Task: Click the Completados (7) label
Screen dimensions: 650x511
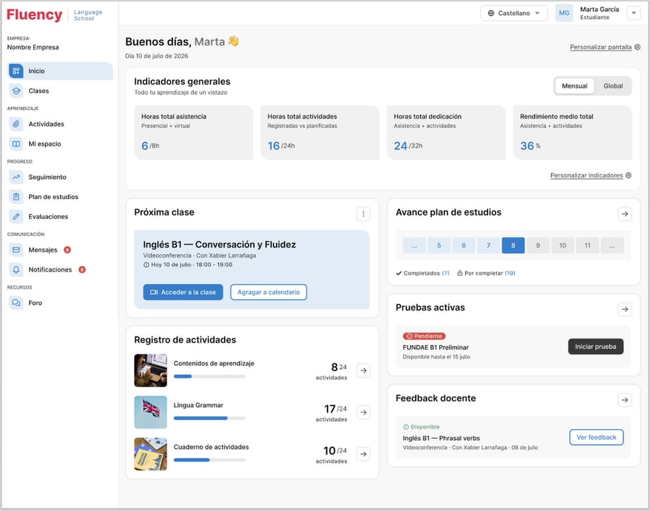Action: click(x=422, y=273)
